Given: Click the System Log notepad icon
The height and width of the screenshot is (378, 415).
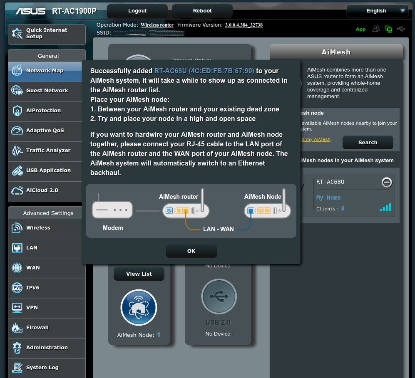Looking at the screenshot, I should (x=17, y=368).
